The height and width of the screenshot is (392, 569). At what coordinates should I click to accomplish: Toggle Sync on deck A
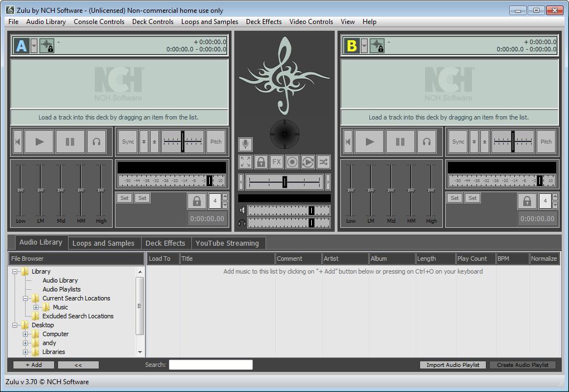(128, 141)
